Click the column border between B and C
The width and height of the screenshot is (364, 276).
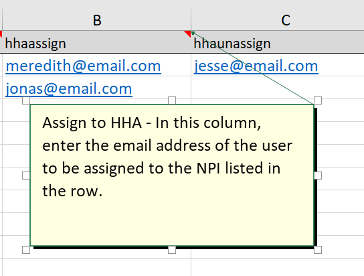click(191, 19)
